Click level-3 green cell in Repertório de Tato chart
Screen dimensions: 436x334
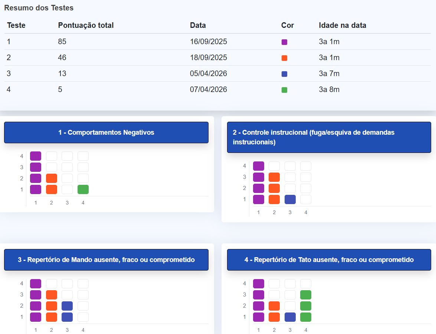[306, 295]
